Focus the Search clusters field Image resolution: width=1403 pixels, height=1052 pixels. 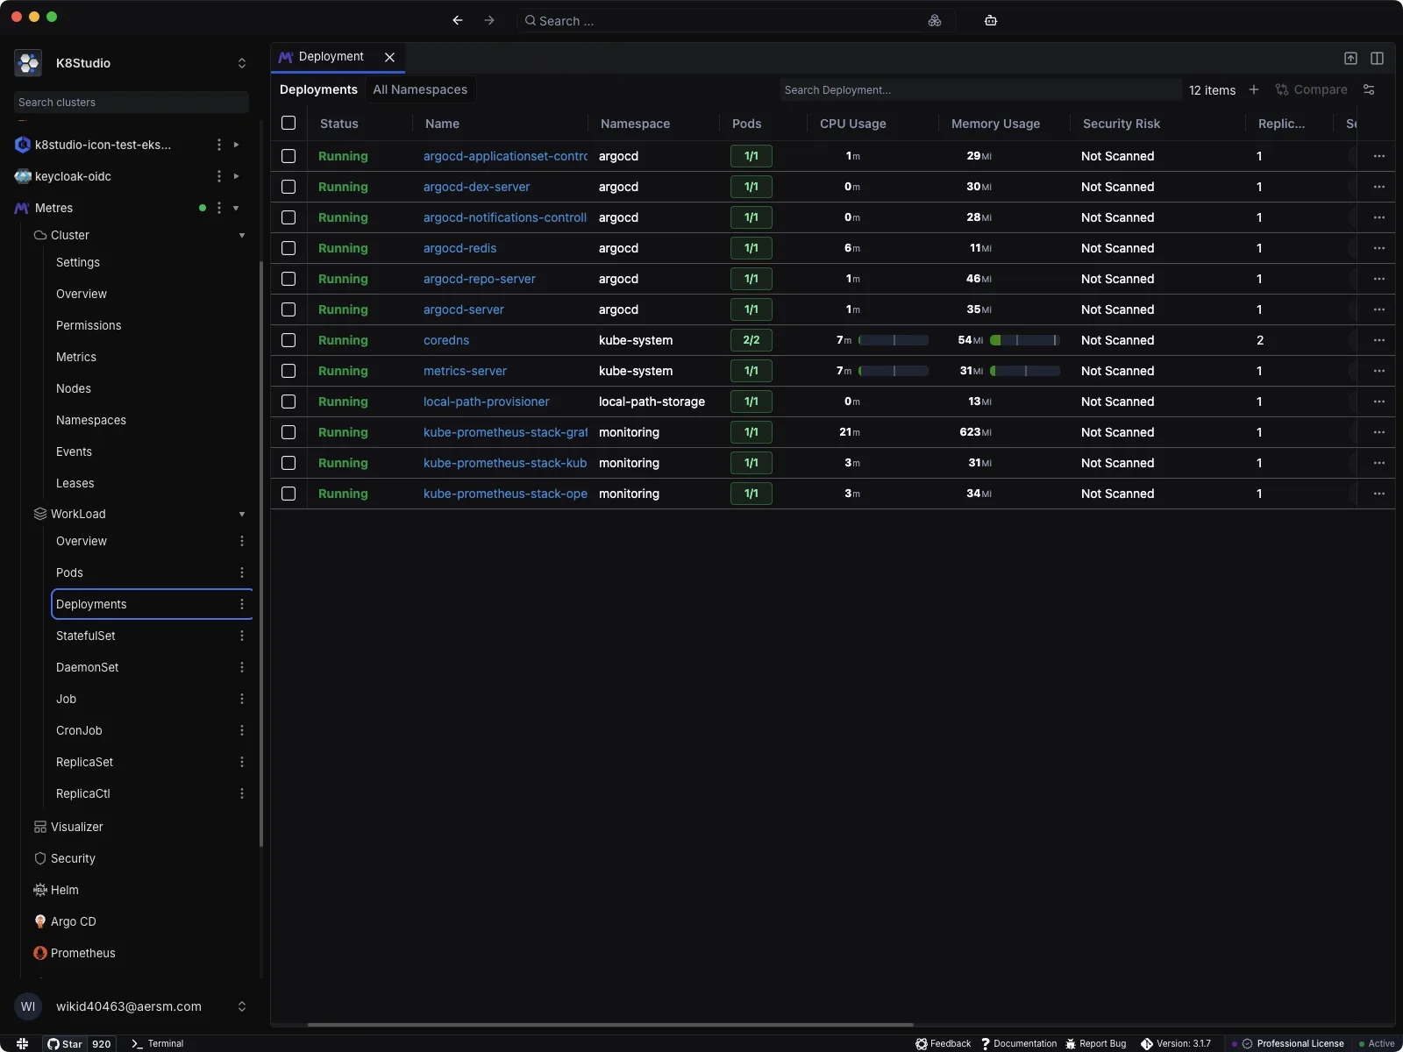pos(132,102)
